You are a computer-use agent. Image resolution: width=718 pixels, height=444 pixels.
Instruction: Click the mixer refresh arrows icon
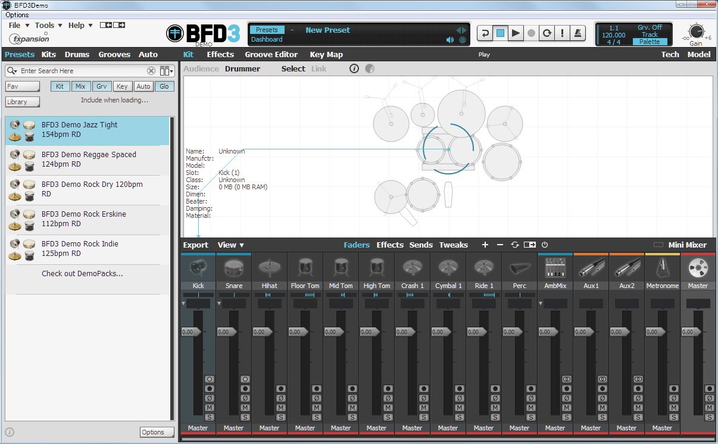coord(515,245)
